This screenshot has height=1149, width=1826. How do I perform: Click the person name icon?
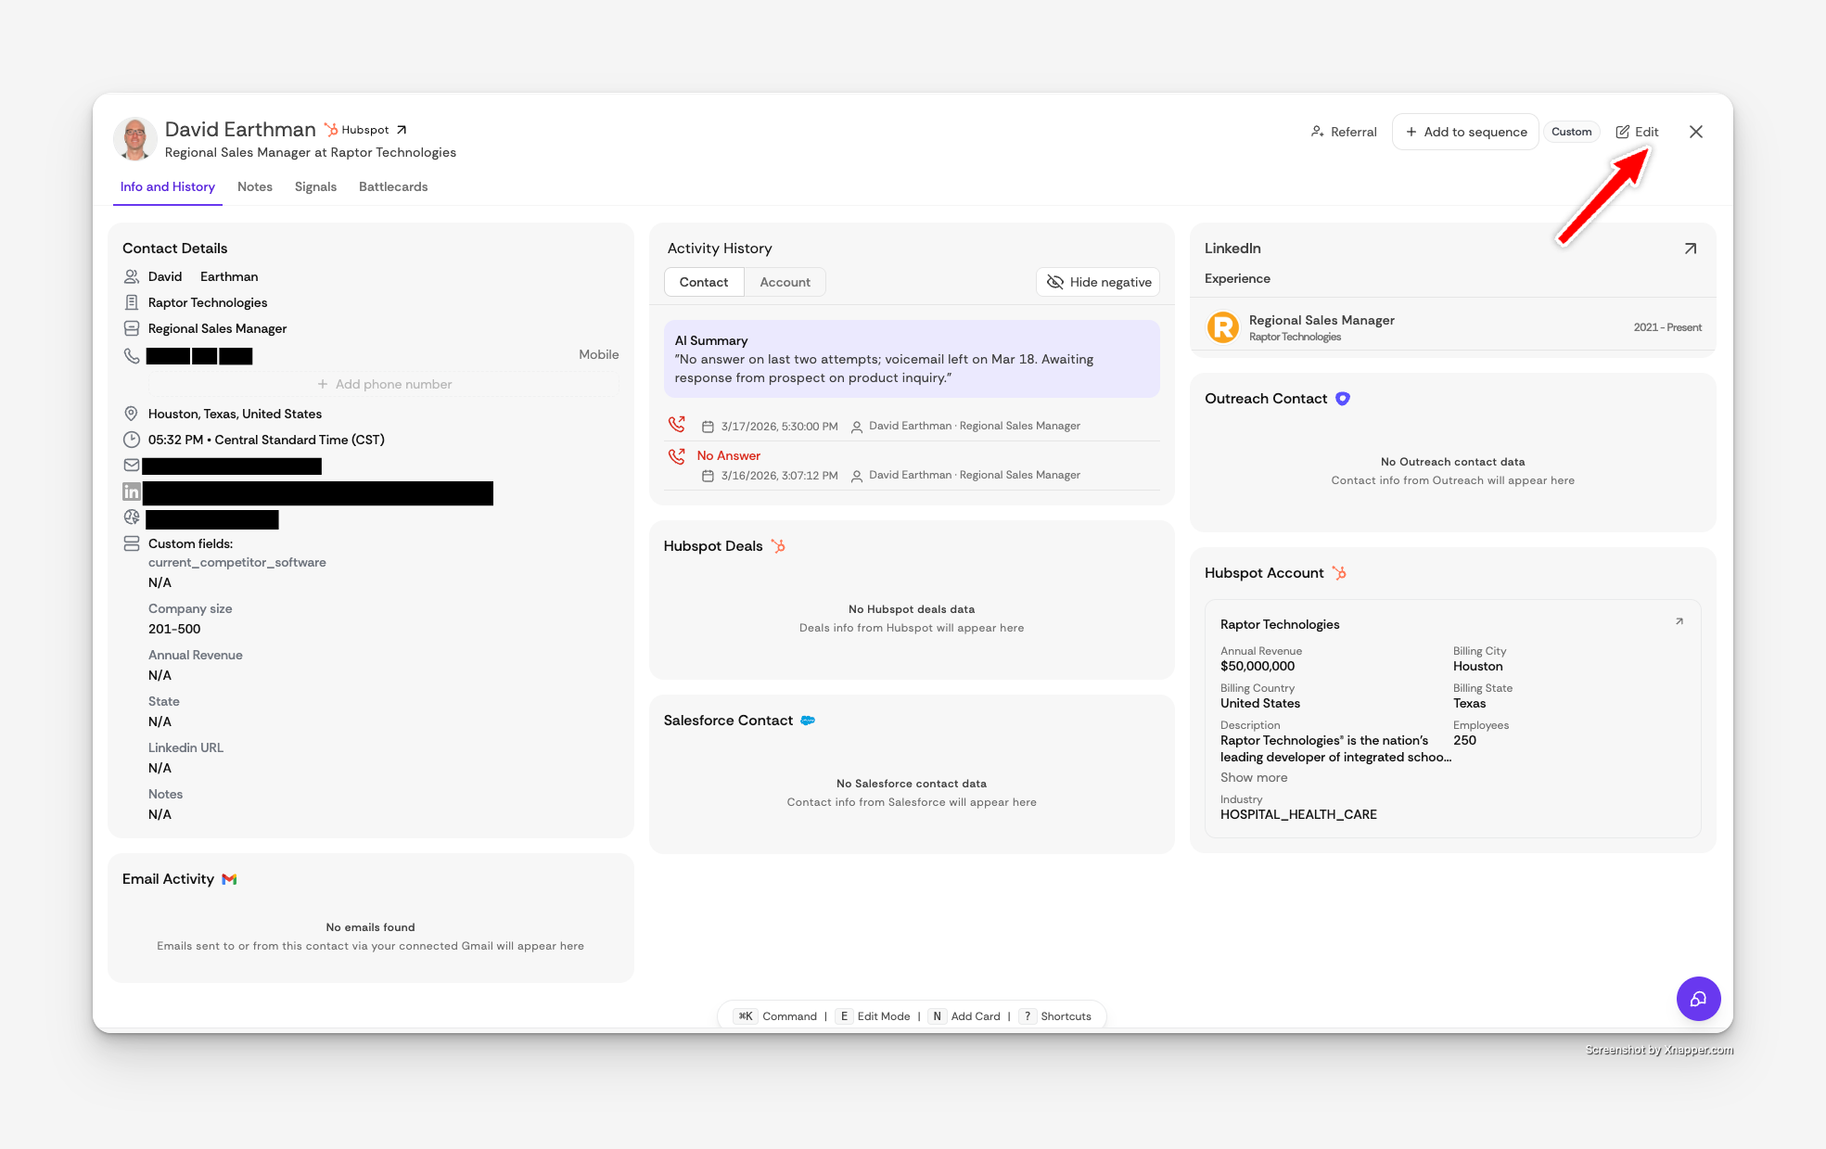click(x=132, y=276)
